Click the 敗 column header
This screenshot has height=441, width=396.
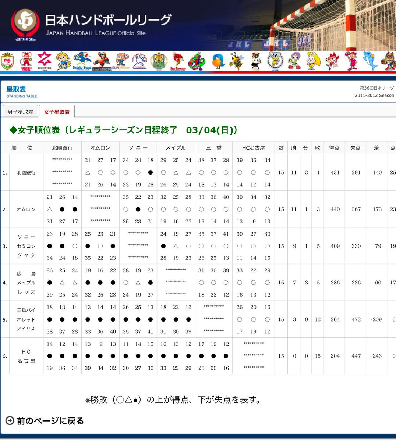(x=318, y=148)
